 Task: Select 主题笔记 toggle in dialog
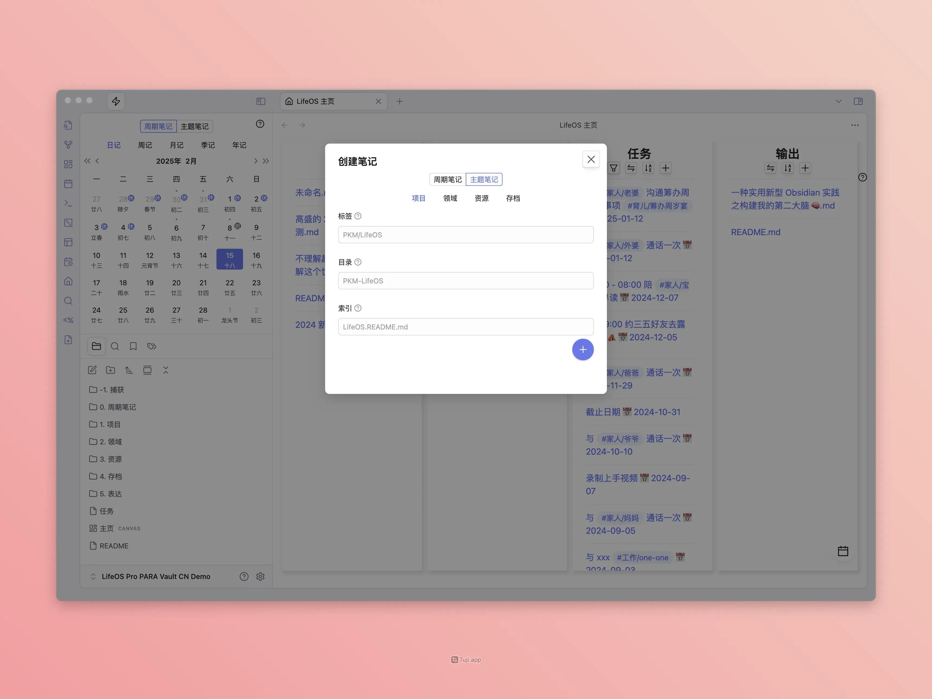point(484,179)
